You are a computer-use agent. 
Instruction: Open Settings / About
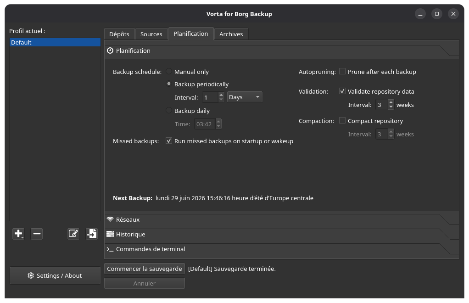point(55,275)
